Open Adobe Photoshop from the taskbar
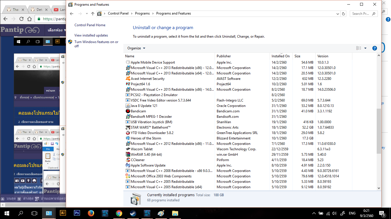This screenshot has width=391, height=219. click(77, 213)
